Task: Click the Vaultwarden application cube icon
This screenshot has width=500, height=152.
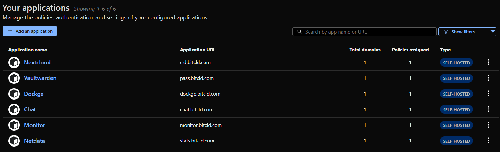Action: [x=14, y=78]
